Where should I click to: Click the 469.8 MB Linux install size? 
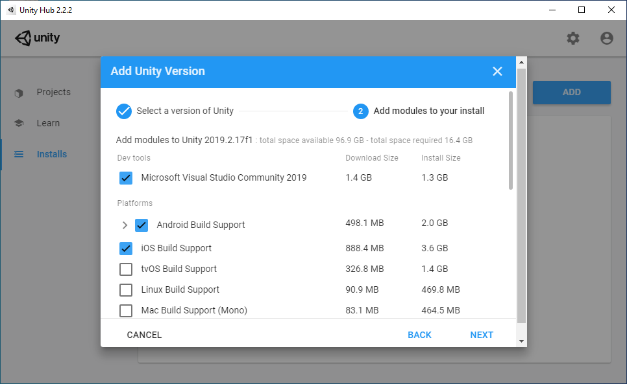click(441, 289)
